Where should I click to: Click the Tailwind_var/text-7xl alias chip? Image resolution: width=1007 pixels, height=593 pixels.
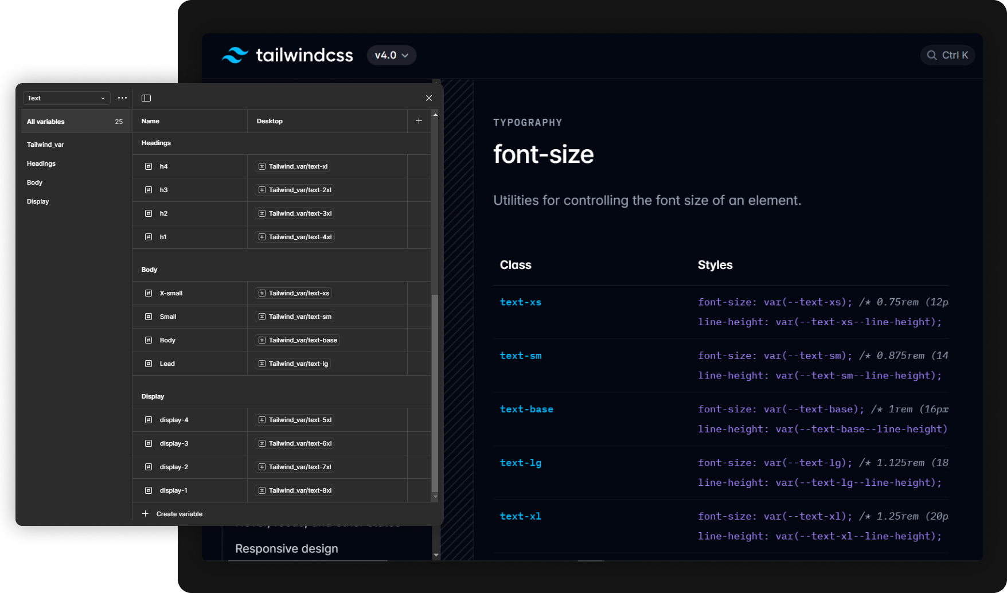point(295,467)
